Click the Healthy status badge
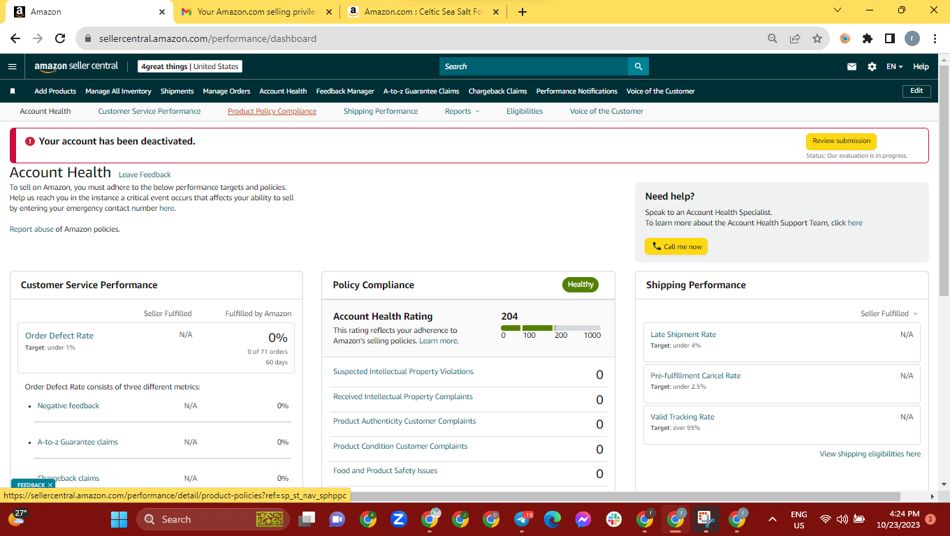Image resolution: width=950 pixels, height=536 pixels. point(580,285)
